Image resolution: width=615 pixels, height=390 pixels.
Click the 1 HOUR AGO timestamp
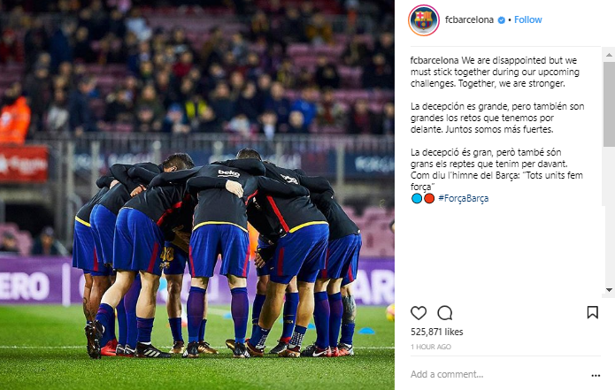(x=431, y=347)
